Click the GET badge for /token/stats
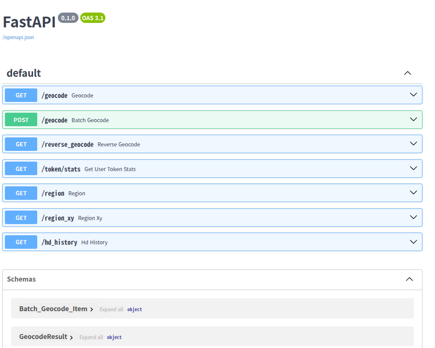The height and width of the screenshot is (348, 435). (x=21, y=168)
